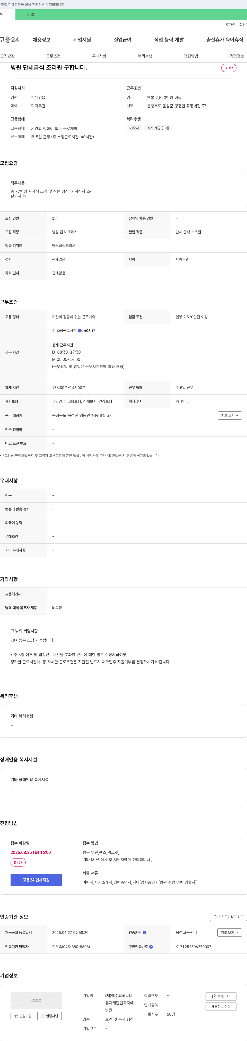Expand 지도 보기 dropdown in 근무 예정지 row
Screen dimensions: 247x1041
[230, 415]
